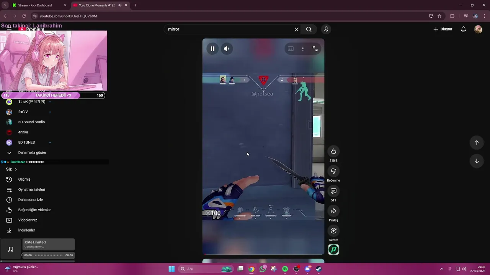This screenshot has width=490, height=275.
Task: Click the music note icon of the widget
Action: coord(10,249)
